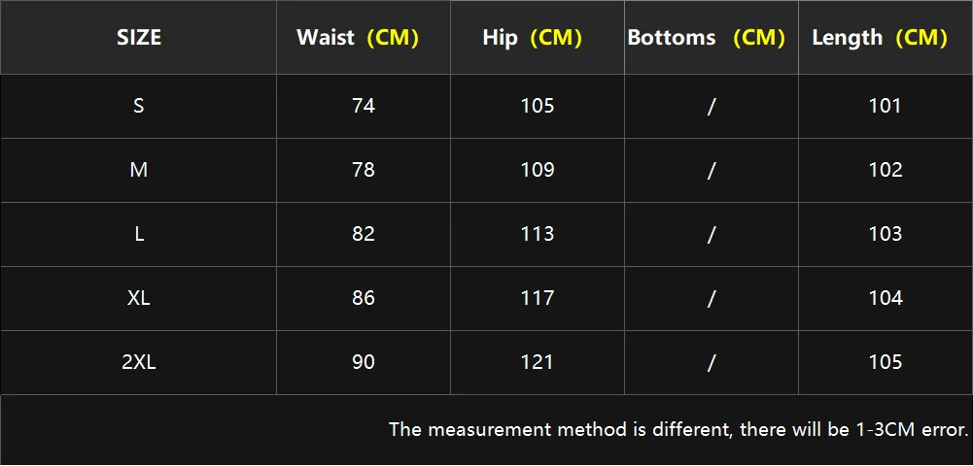
Task: Click the SIZE column header
Action: click(138, 38)
